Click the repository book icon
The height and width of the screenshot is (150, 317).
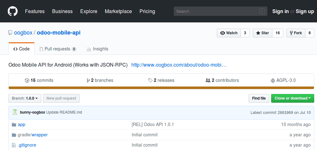coord(10,33)
